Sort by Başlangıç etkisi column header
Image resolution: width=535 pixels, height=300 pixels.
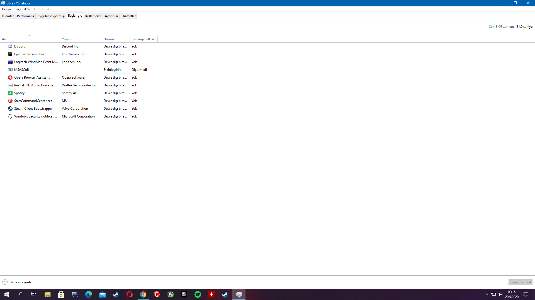click(x=143, y=39)
